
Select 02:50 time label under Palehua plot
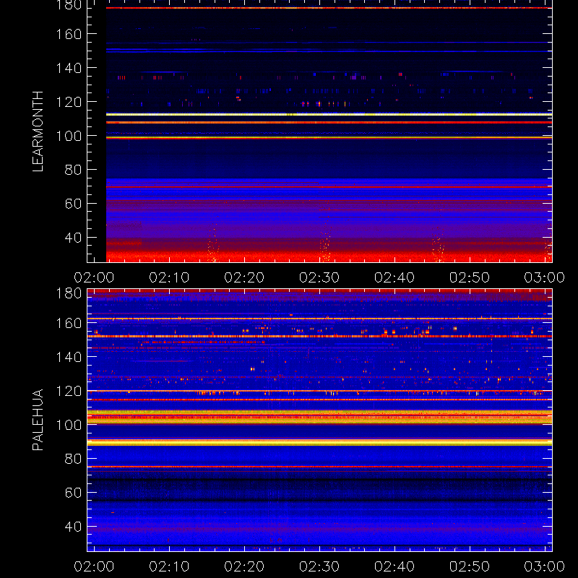(470, 566)
